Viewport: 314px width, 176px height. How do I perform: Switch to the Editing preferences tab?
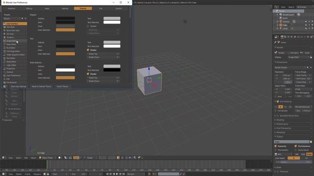click(29, 8)
